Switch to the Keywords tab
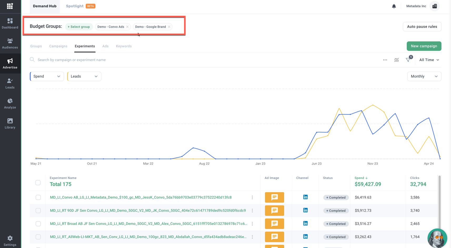Image resolution: width=451 pixels, height=248 pixels. [124, 46]
